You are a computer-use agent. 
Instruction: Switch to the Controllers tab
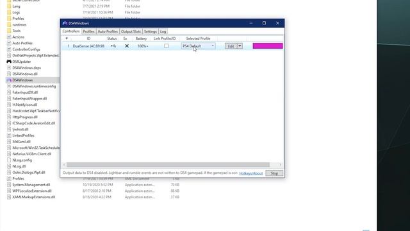point(71,31)
